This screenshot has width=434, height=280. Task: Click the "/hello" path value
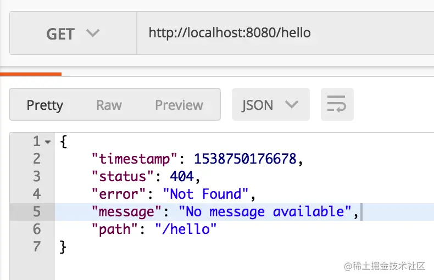click(x=186, y=229)
